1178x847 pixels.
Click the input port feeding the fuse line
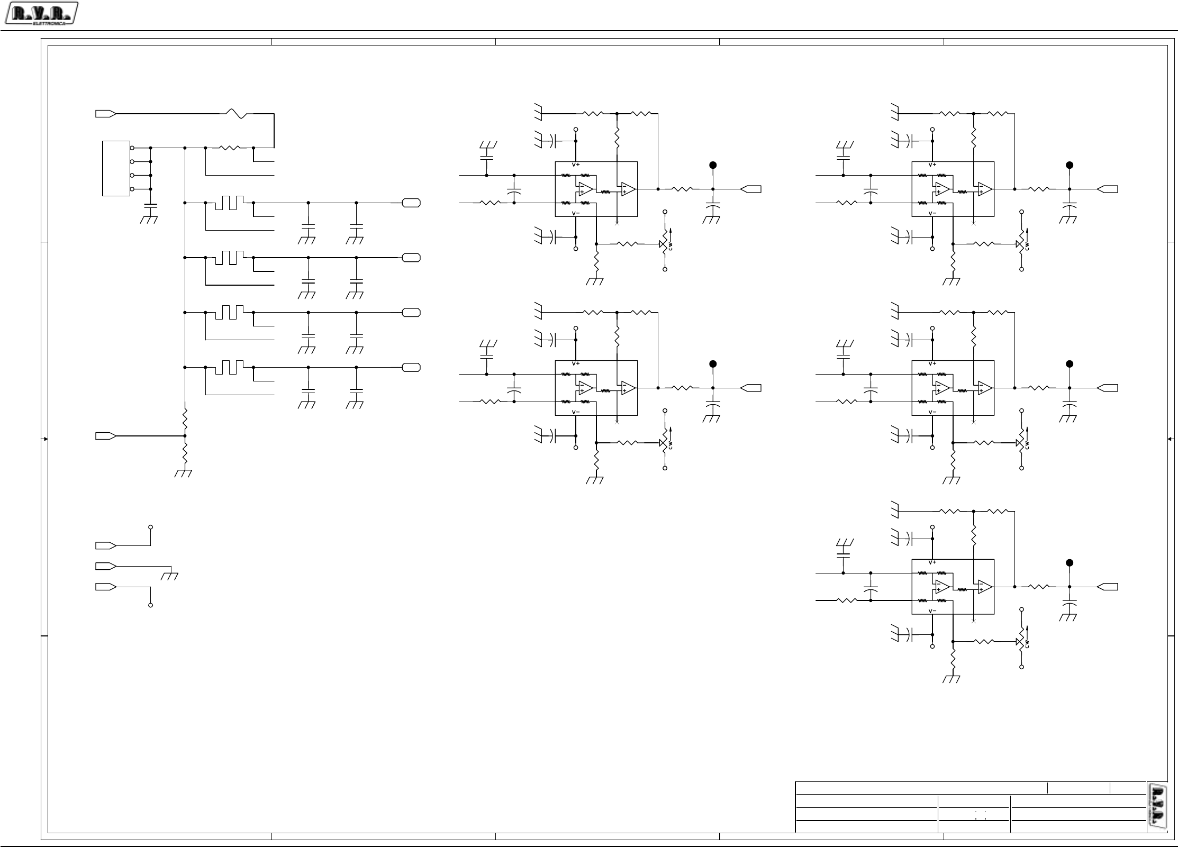tap(106, 113)
